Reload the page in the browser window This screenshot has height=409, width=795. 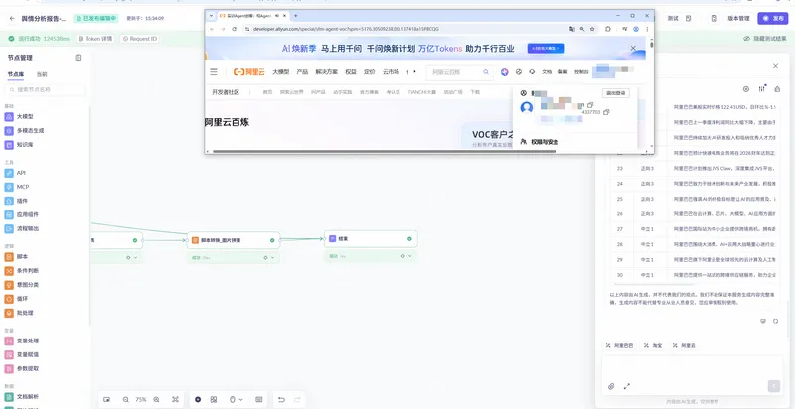pos(235,29)
